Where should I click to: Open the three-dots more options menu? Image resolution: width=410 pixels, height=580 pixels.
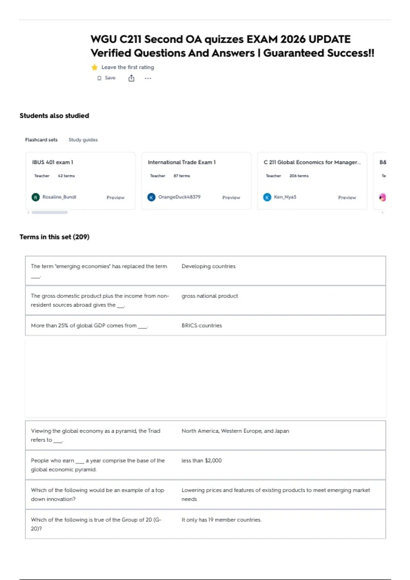pyautogui.click(x=148, y=78)
